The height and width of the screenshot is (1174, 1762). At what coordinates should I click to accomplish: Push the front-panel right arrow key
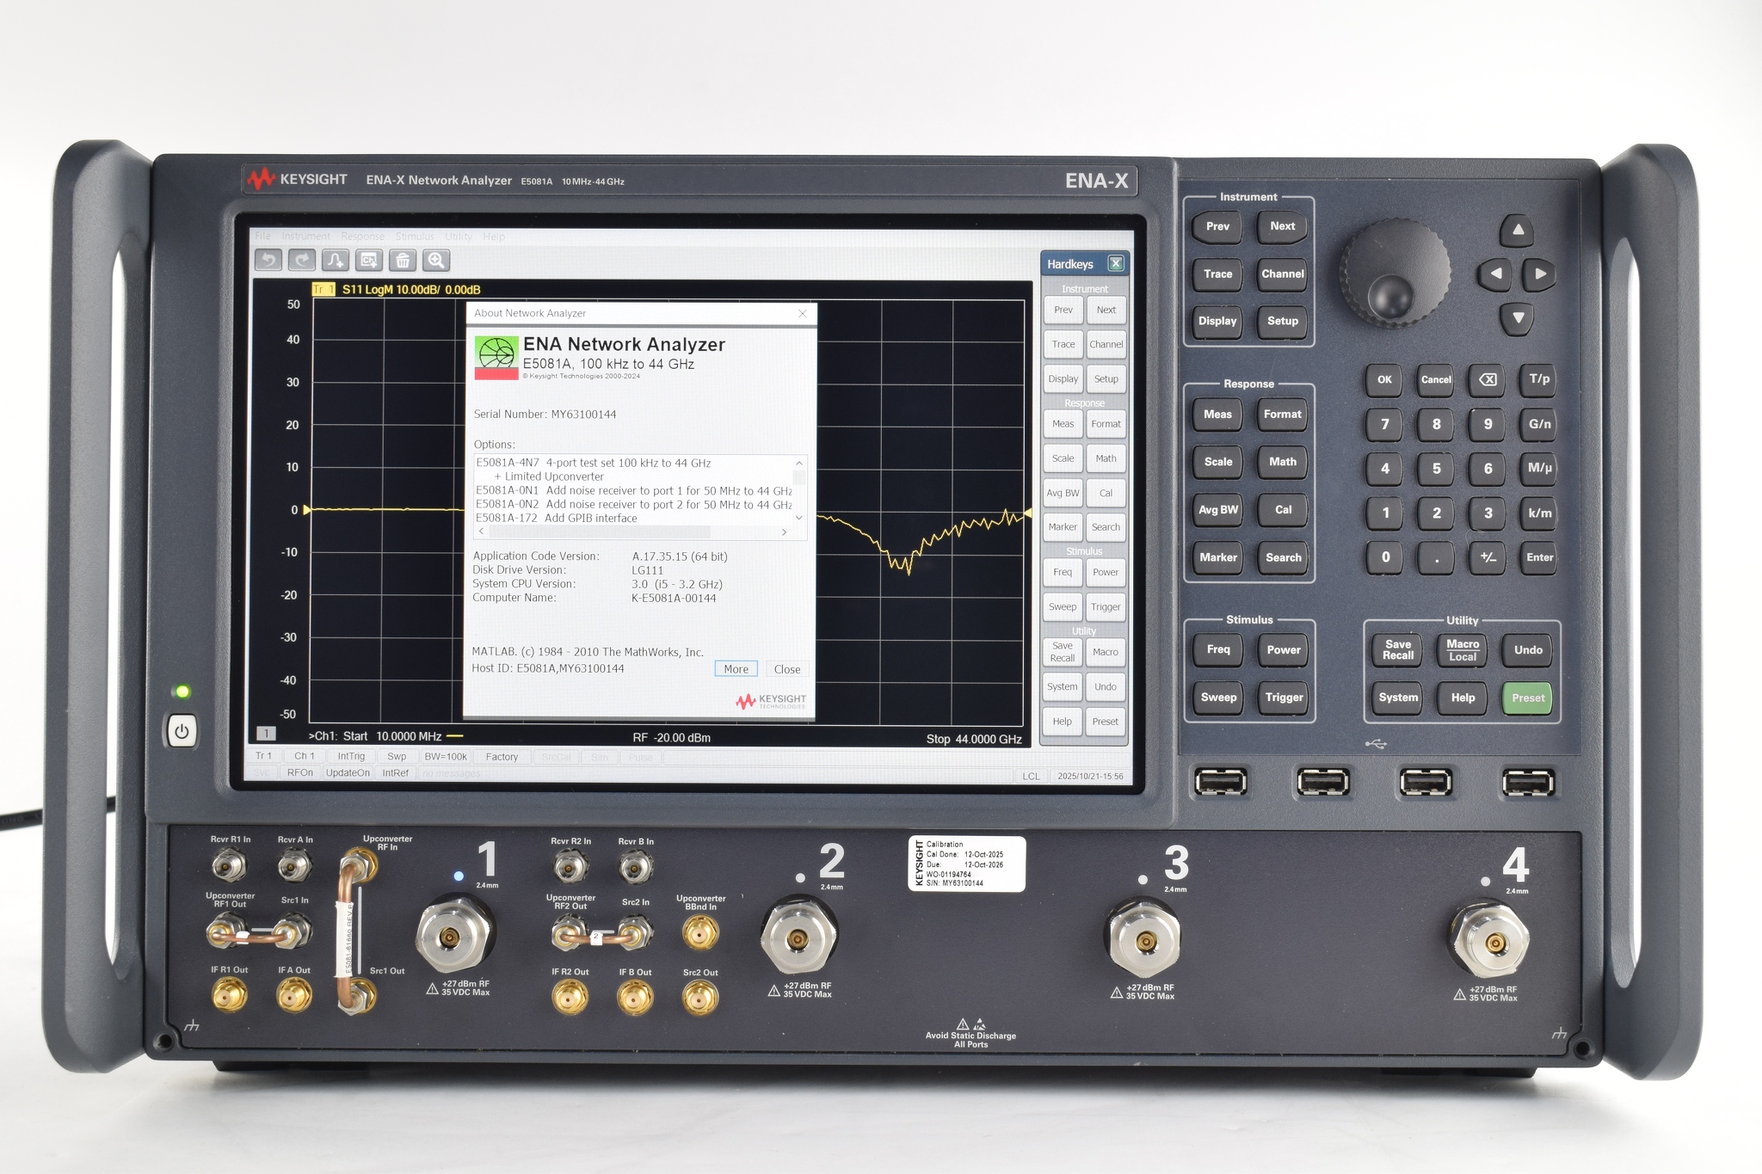[x=1540, y=274]
